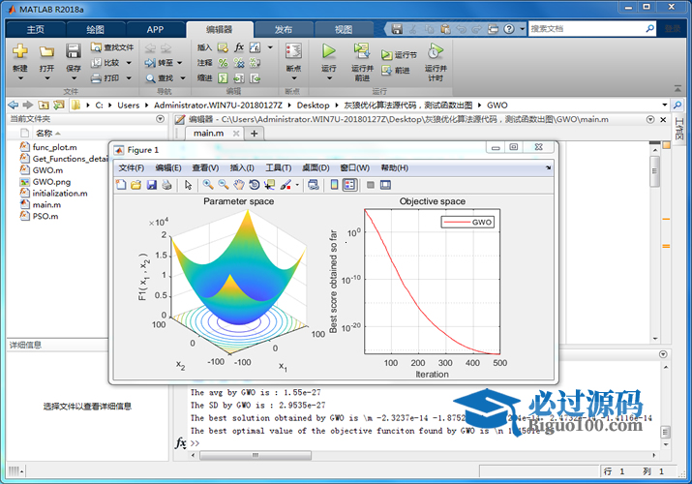
Task: Click the Save Figure icon in Figure 1 toolbar
Action: coord(151,185)
